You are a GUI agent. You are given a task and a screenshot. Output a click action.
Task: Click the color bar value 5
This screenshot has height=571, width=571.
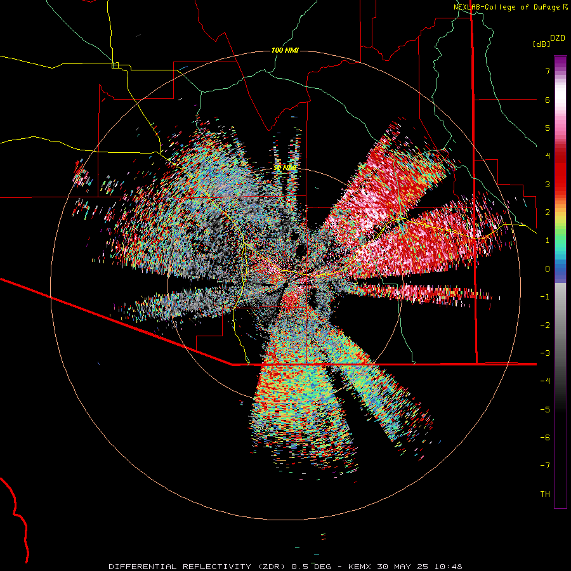tap(548, 128)
